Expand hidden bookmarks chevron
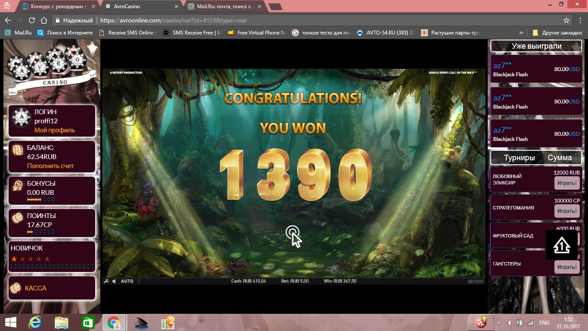Screen dimensions: 588x331 point(521,33)
